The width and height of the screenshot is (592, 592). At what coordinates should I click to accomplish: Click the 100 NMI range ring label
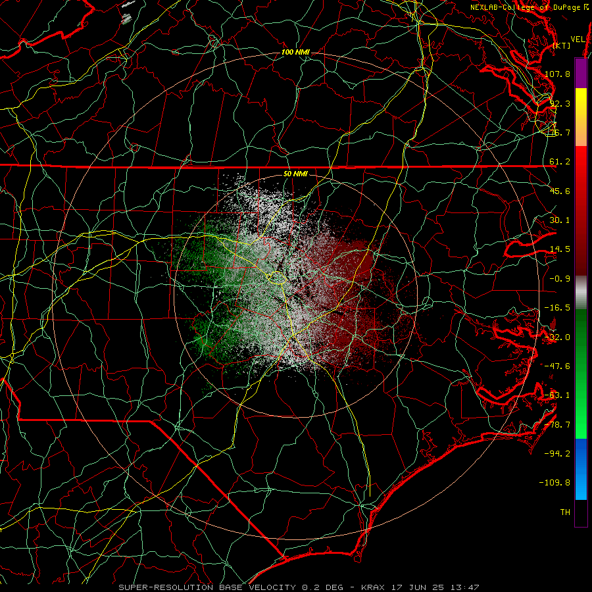[x=295, y=52]
